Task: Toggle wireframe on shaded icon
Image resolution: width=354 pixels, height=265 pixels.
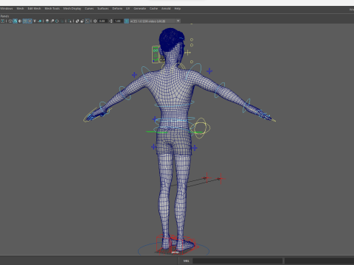Action: 25,21
